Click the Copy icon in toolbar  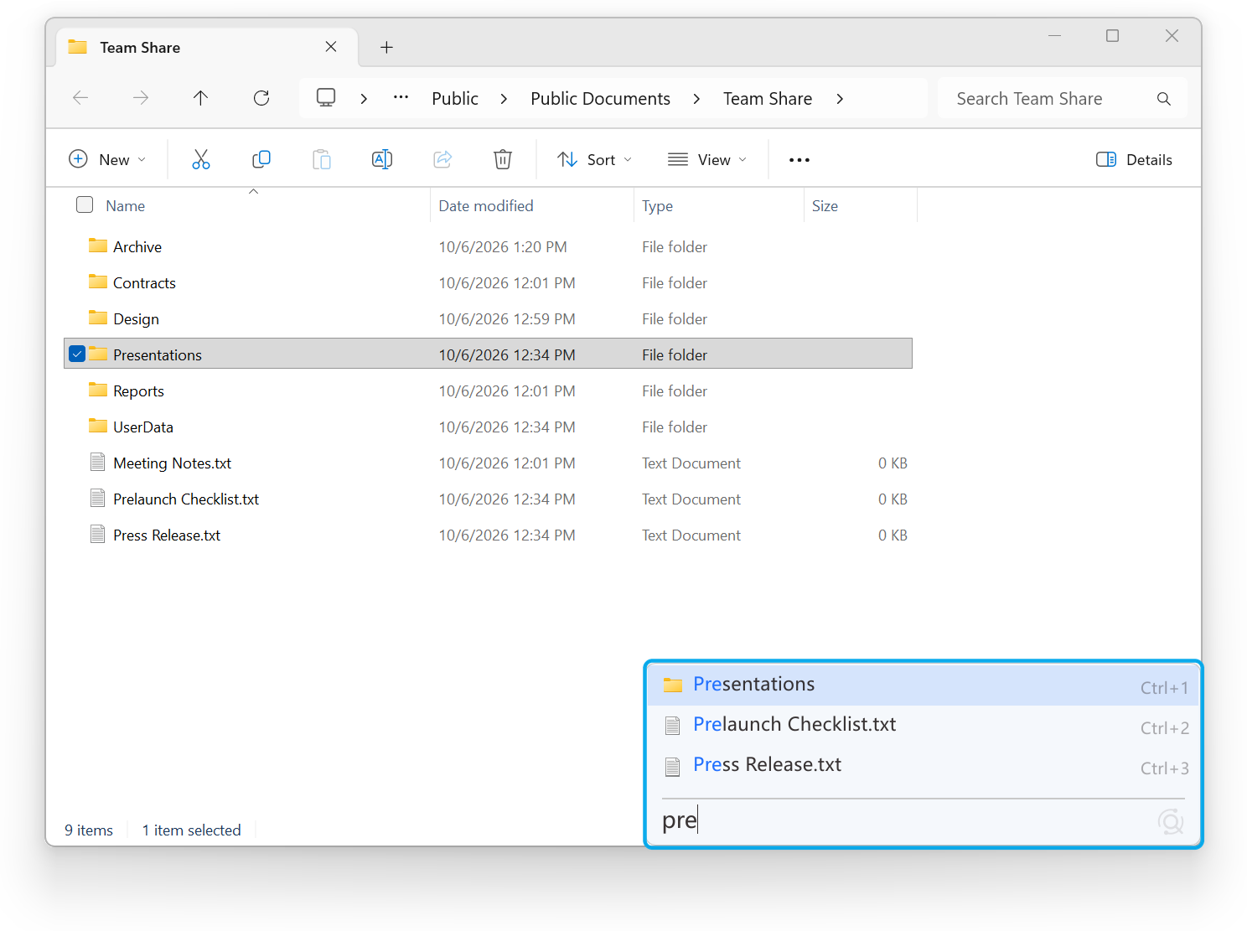coord(261,159)
